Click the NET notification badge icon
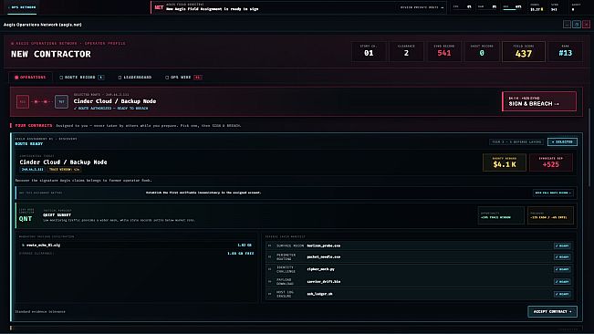The width and height of the screenshot is (594, 334). [x=159, y=7]
